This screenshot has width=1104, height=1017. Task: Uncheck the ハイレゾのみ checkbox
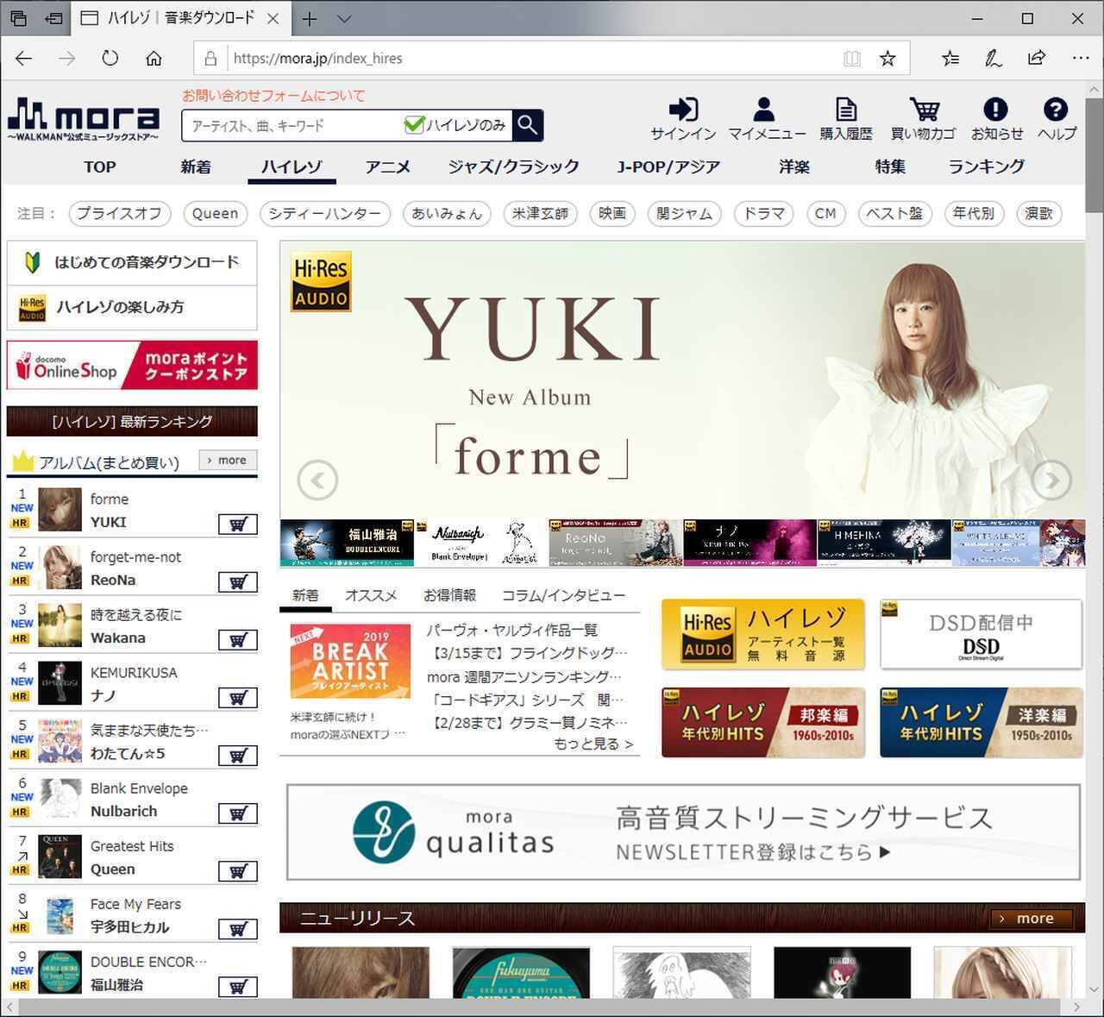coord(414,125)
